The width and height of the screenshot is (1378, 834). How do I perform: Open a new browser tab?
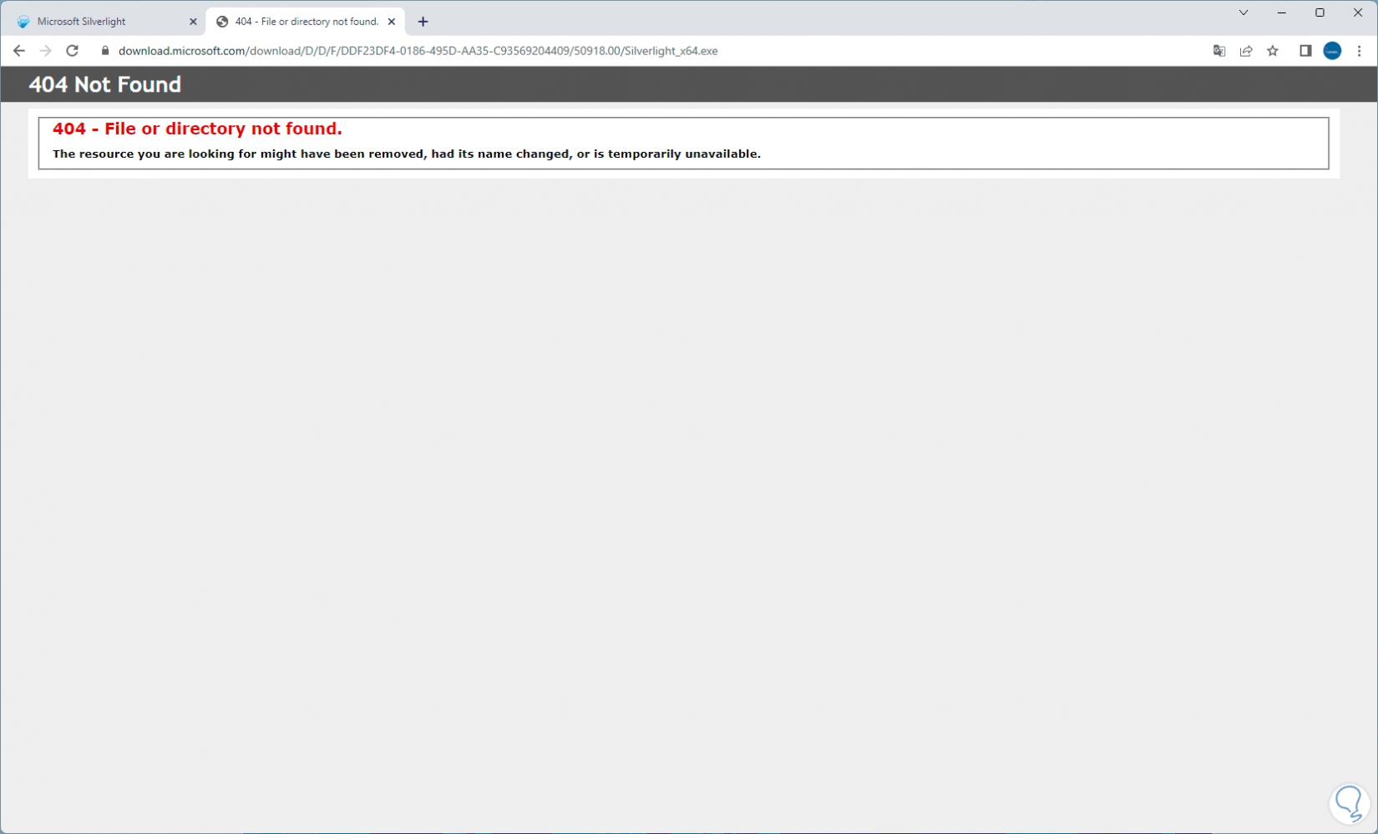point(423,22)
